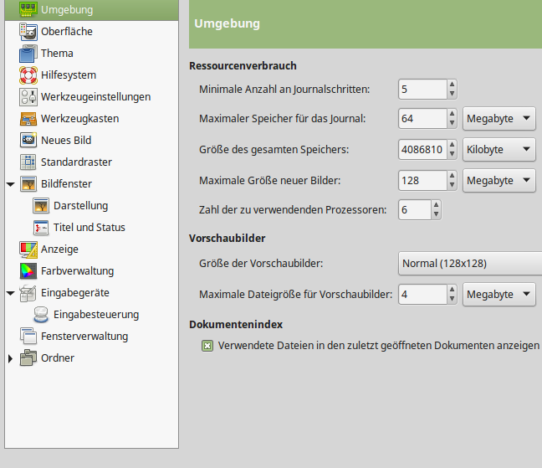Show Werkzeugkasten settings
The image size is (542, 468).
[79, 119]
